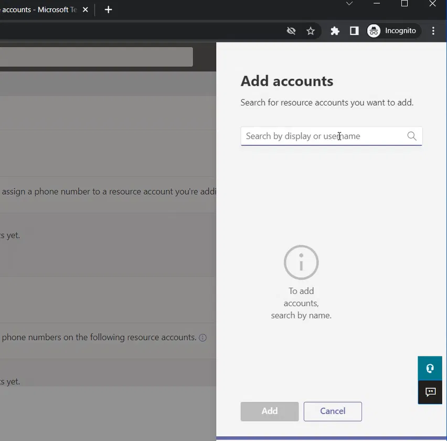Click the large info circle icon
This screenshot has width=447, height=441.
[301, 262]
